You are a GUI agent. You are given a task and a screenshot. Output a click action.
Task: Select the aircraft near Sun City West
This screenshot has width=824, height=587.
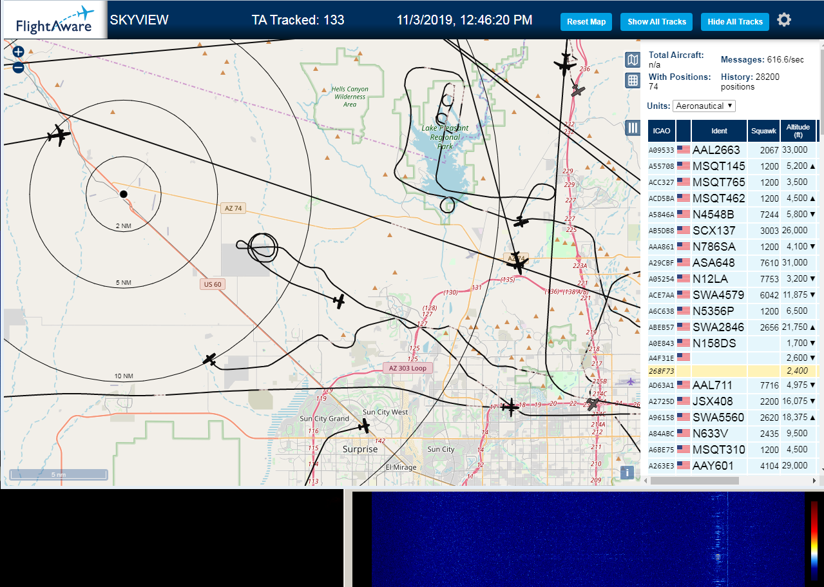[x=364, y=425]
